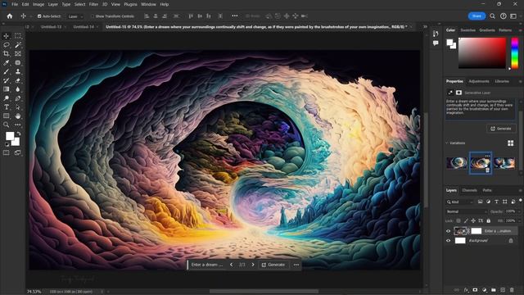The height and width of the screenshot is (295, 524).
Task: Select the Eyedropper tool
Action: 7,62
